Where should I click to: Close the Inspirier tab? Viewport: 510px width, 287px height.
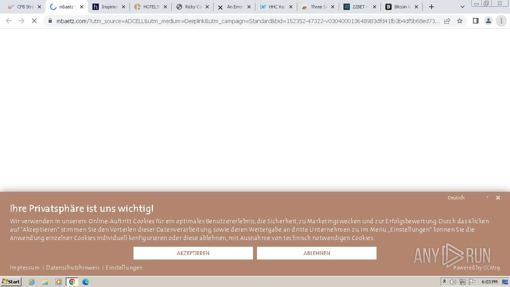(124, 7)
